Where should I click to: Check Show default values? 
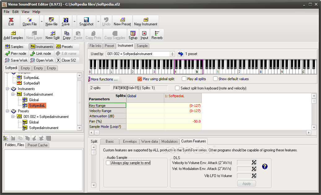click(215, 79)
